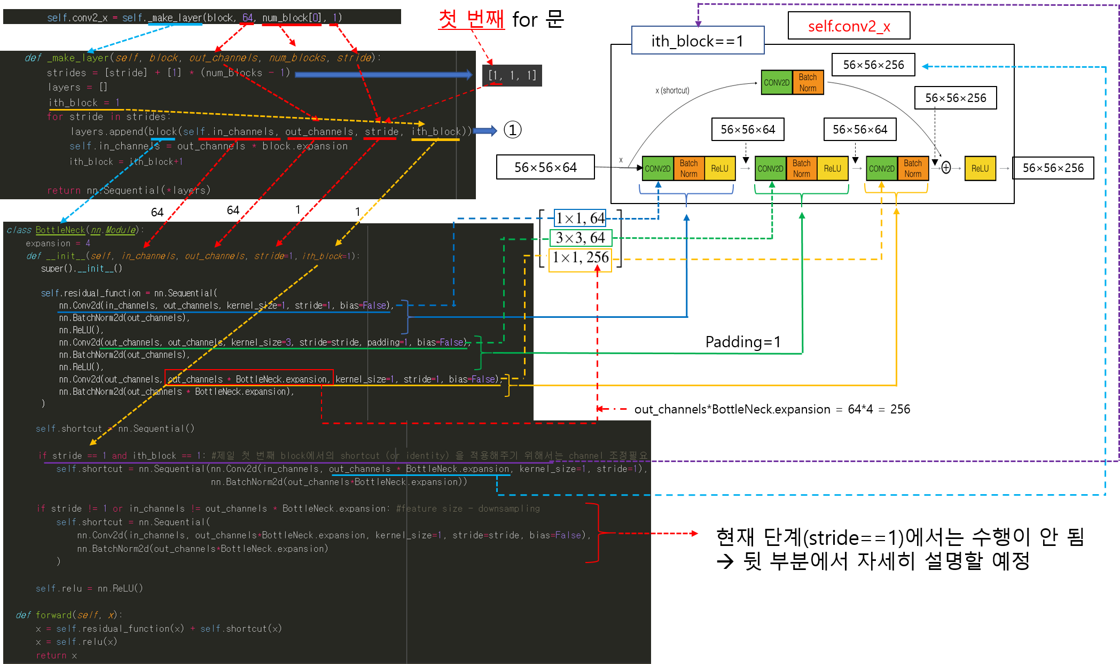The image size is (1120, 664).
Task: Click the gray [1, 1, 1] list box
Action: click(x=512, y=75)
